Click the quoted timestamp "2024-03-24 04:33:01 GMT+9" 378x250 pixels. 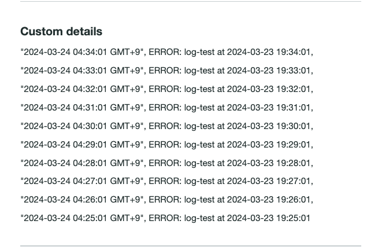click(82, 71)
